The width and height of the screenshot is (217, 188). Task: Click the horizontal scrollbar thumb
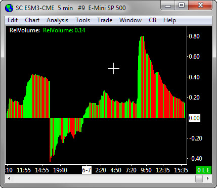click(199, 178)
